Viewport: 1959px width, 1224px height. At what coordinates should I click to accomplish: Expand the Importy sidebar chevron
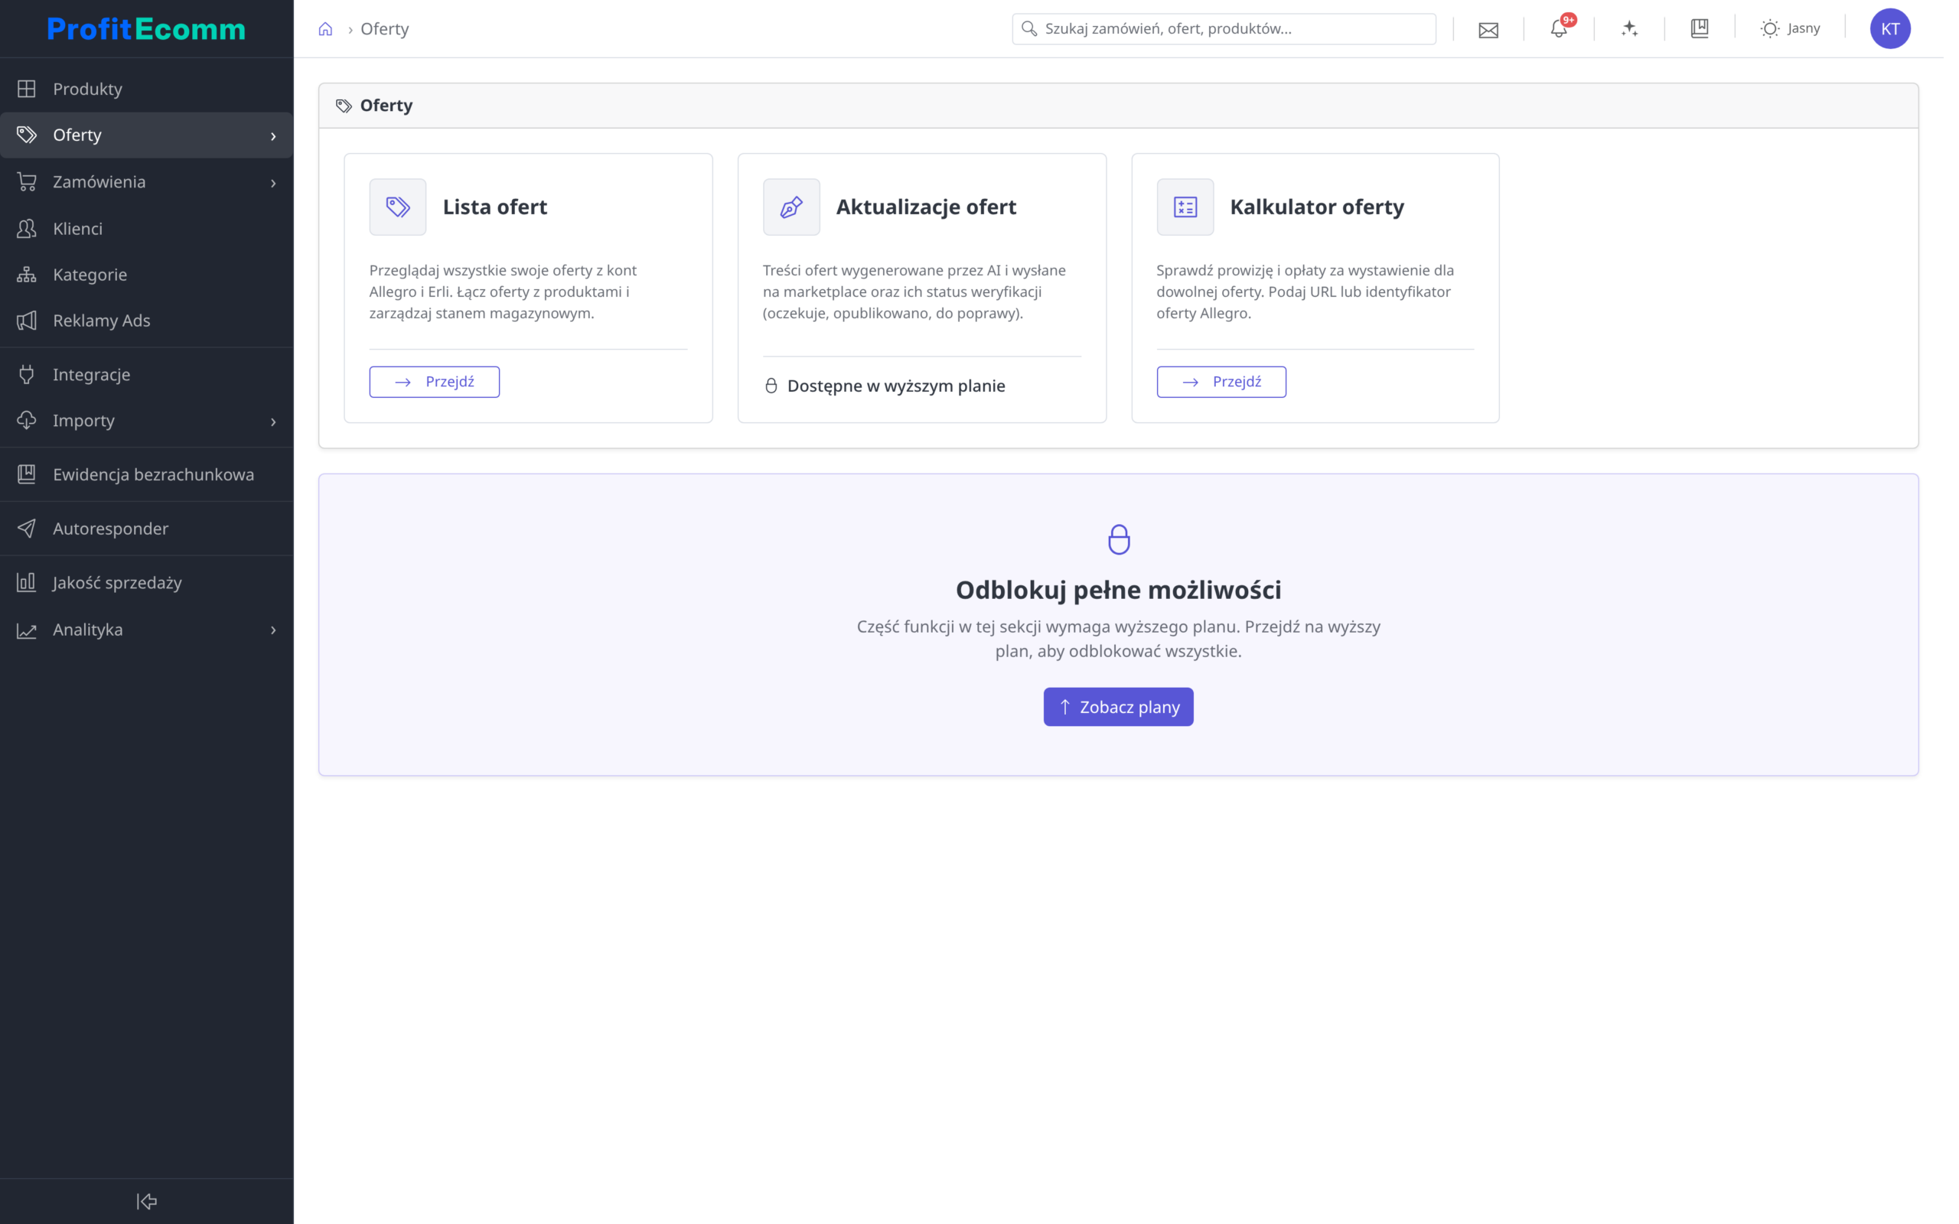tap(274, 422)
